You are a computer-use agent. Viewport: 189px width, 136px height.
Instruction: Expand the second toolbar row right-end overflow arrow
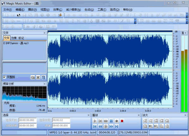pos(187,21)
